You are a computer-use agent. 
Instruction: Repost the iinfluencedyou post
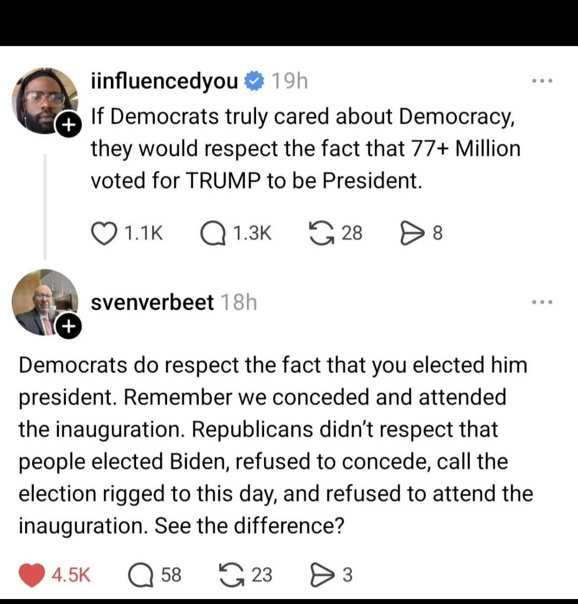coord(321,233)
